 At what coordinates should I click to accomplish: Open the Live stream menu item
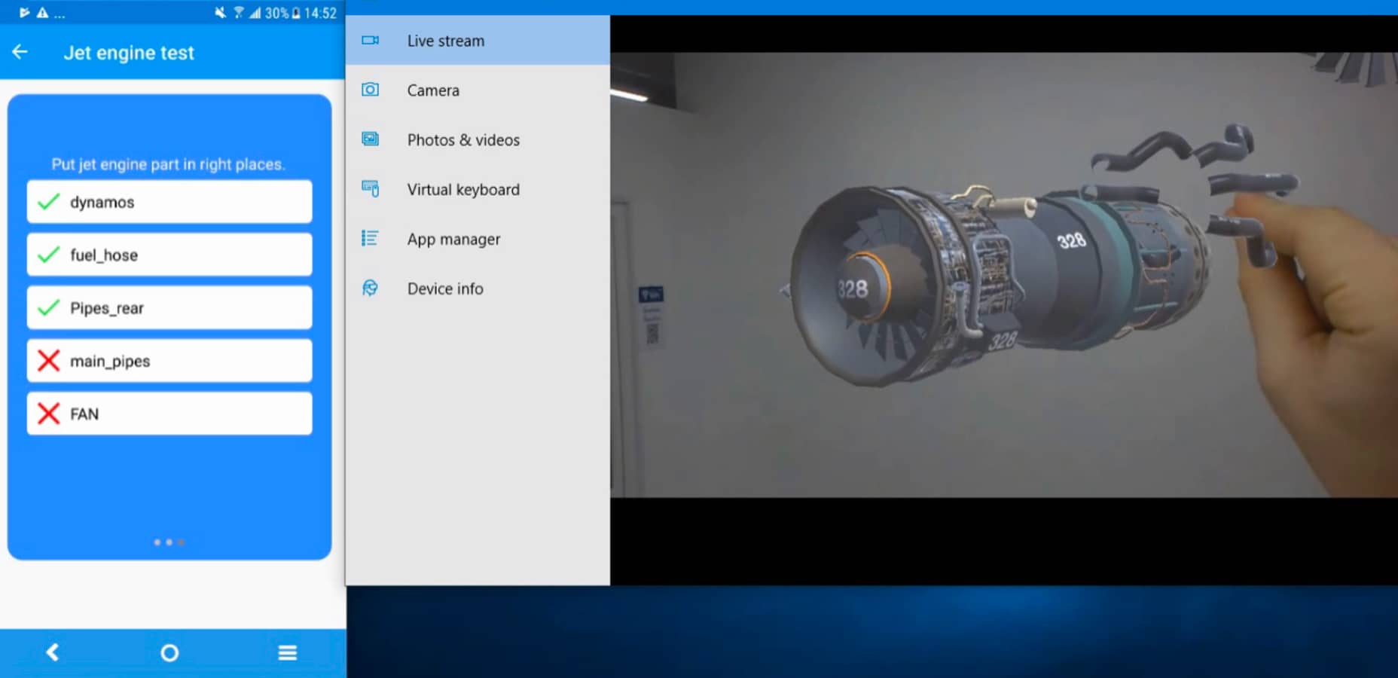click(x=446, y=41)
